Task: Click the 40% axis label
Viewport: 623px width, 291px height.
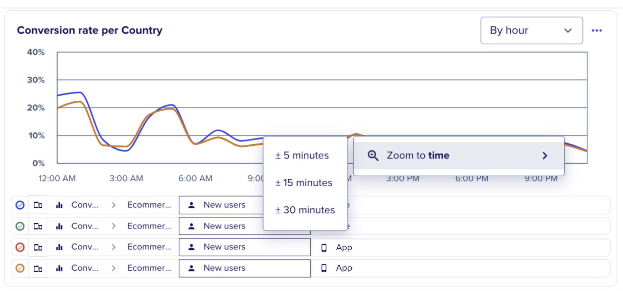Action: (x=36, y=52)
